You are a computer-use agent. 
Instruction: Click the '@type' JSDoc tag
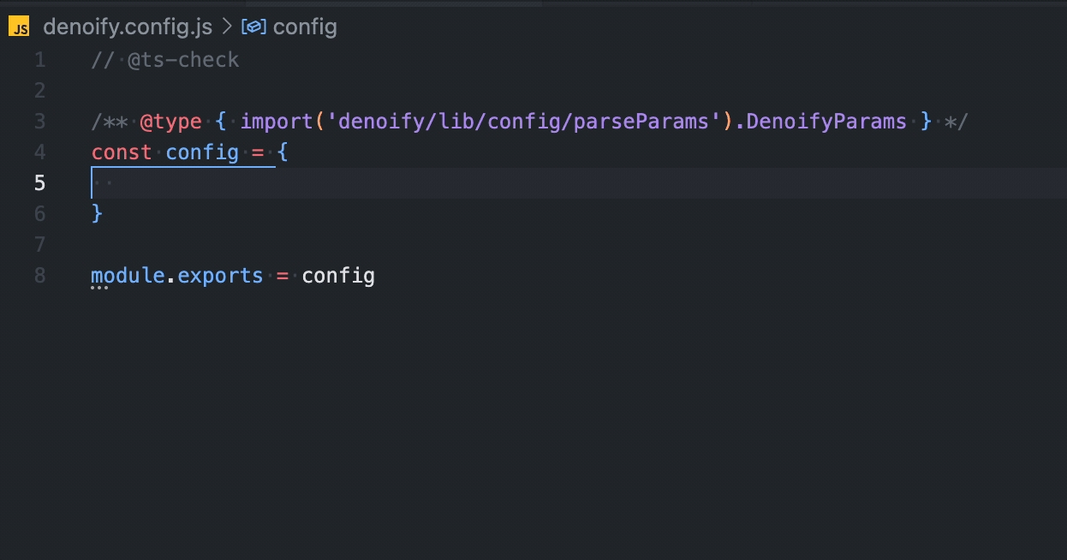point(171,122)
